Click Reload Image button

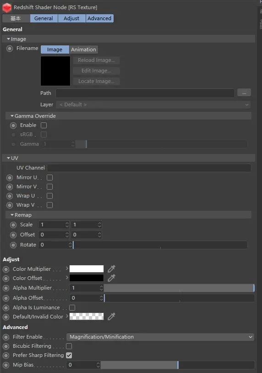96,60
